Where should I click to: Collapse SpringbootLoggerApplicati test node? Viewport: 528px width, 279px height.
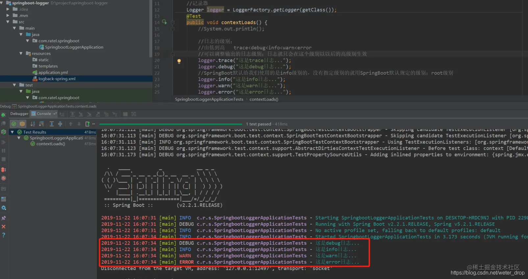click(19, 138)
